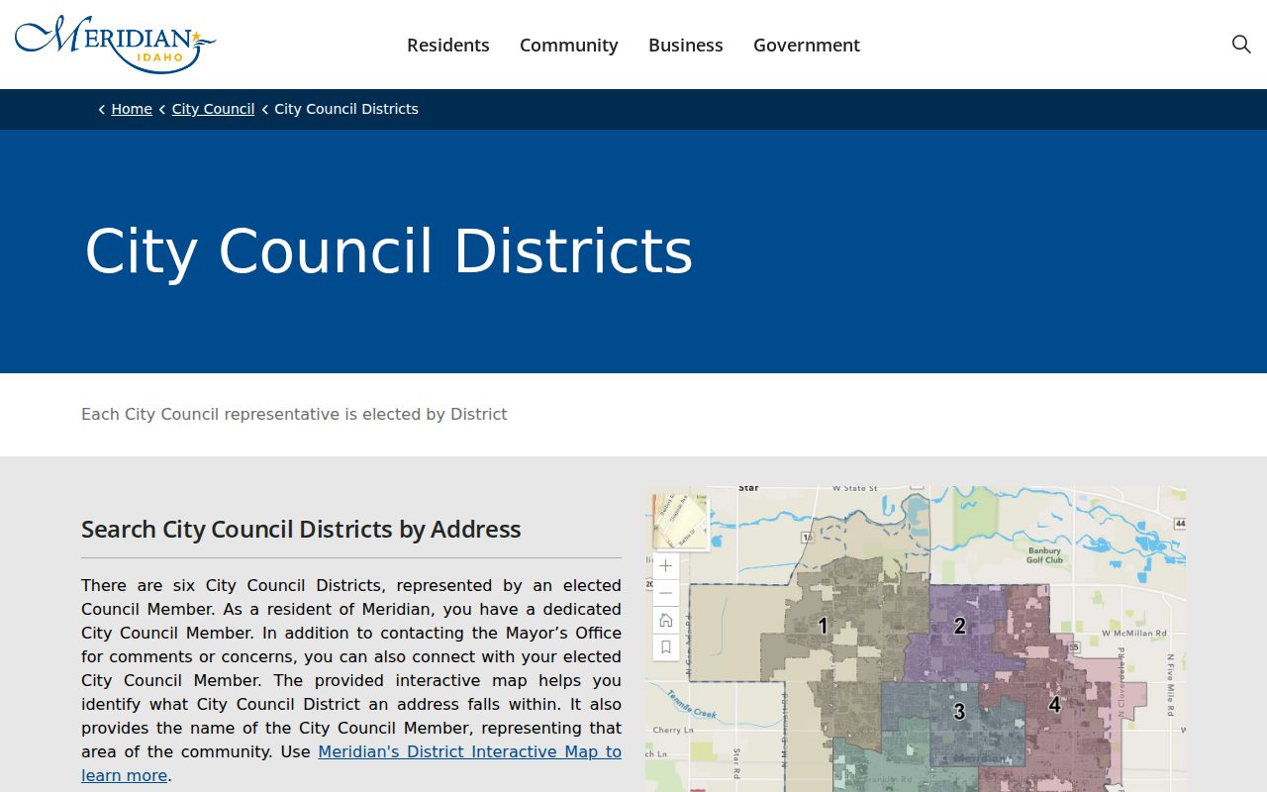Click 'Each City Council representative is elected' text
This screenshot has height=792, width=1267.
point(294,414)
